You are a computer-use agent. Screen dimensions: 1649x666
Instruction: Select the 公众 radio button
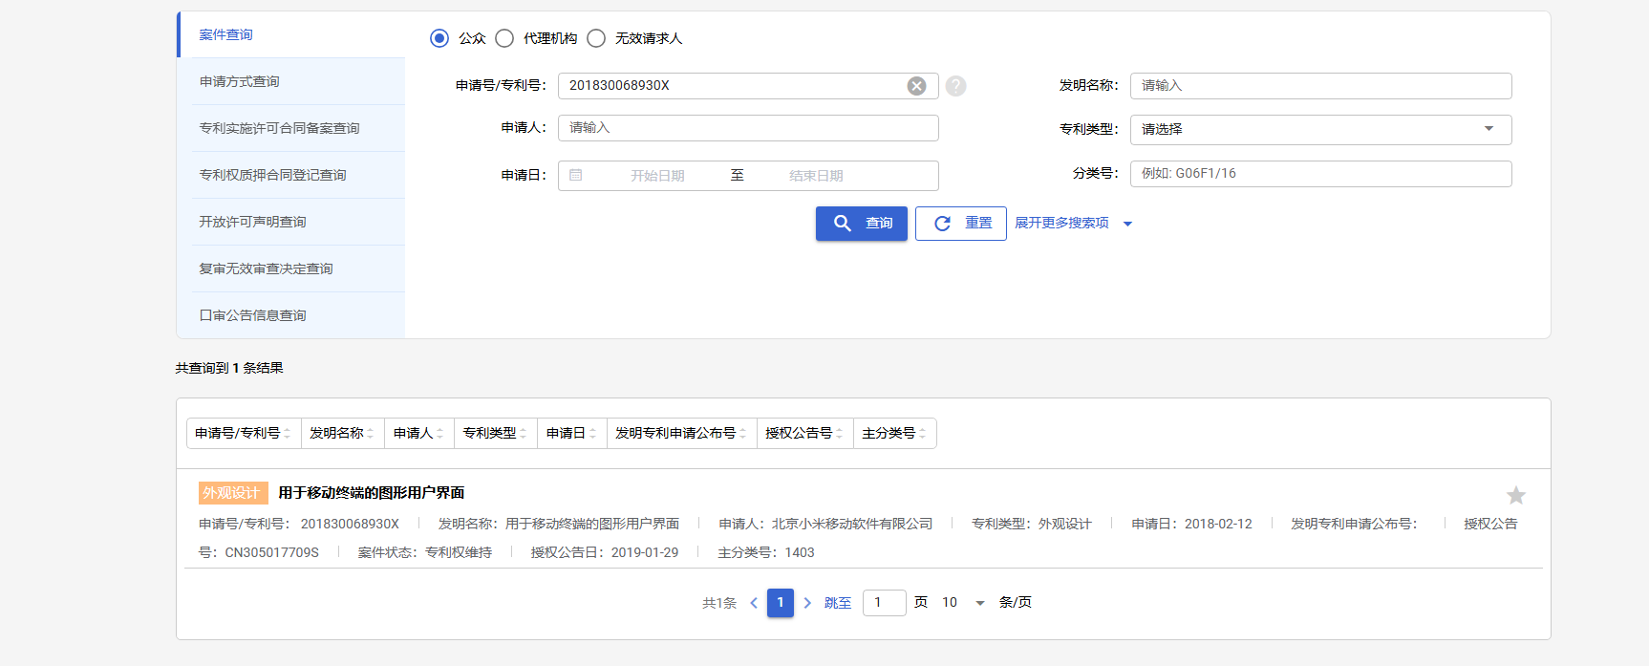tap(439, 38)
